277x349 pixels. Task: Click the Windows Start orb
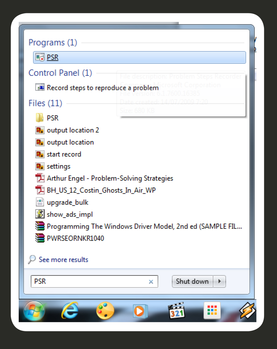click(x=34, y=311)
